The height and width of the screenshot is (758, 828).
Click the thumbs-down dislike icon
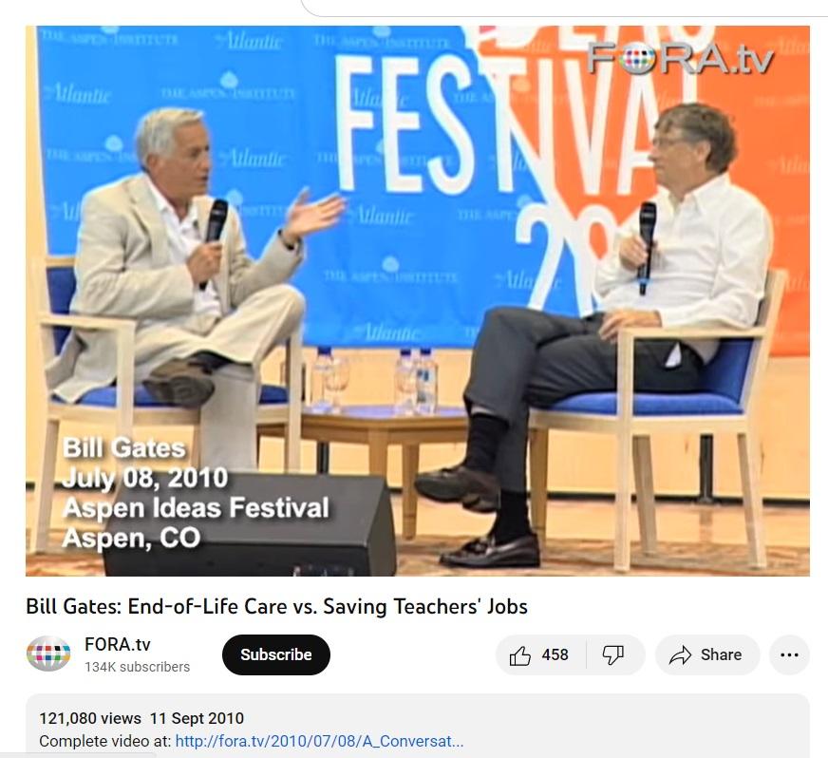[613, 655]
